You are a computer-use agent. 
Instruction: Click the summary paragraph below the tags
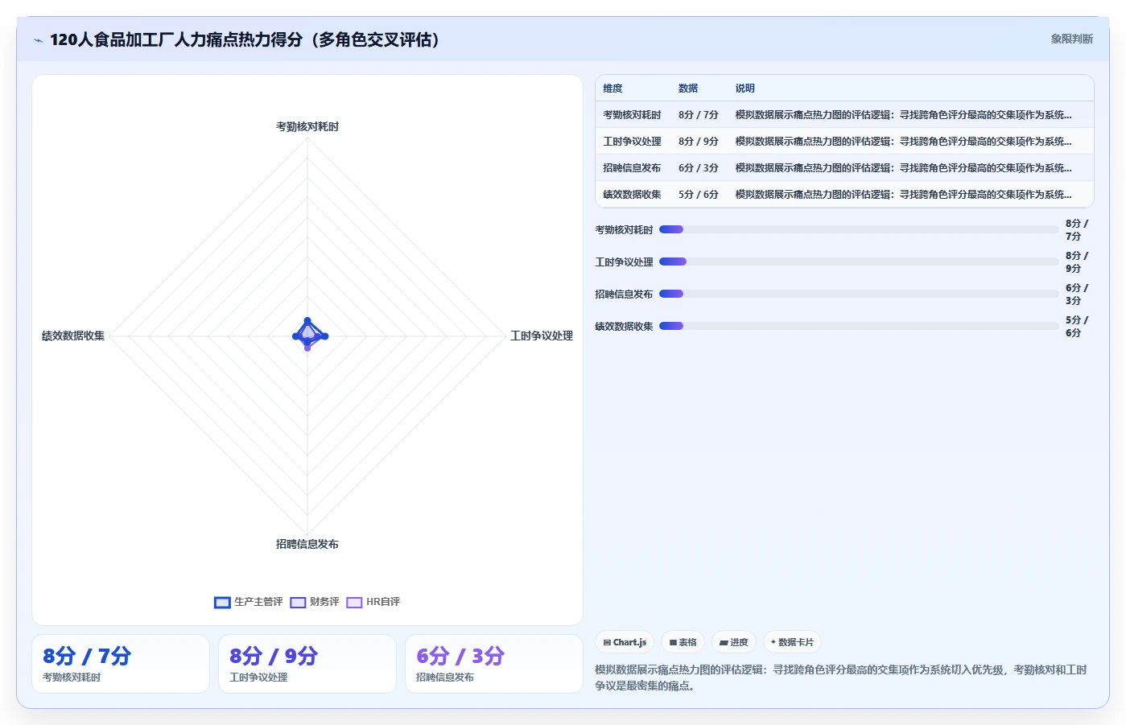tap(841, 678)
